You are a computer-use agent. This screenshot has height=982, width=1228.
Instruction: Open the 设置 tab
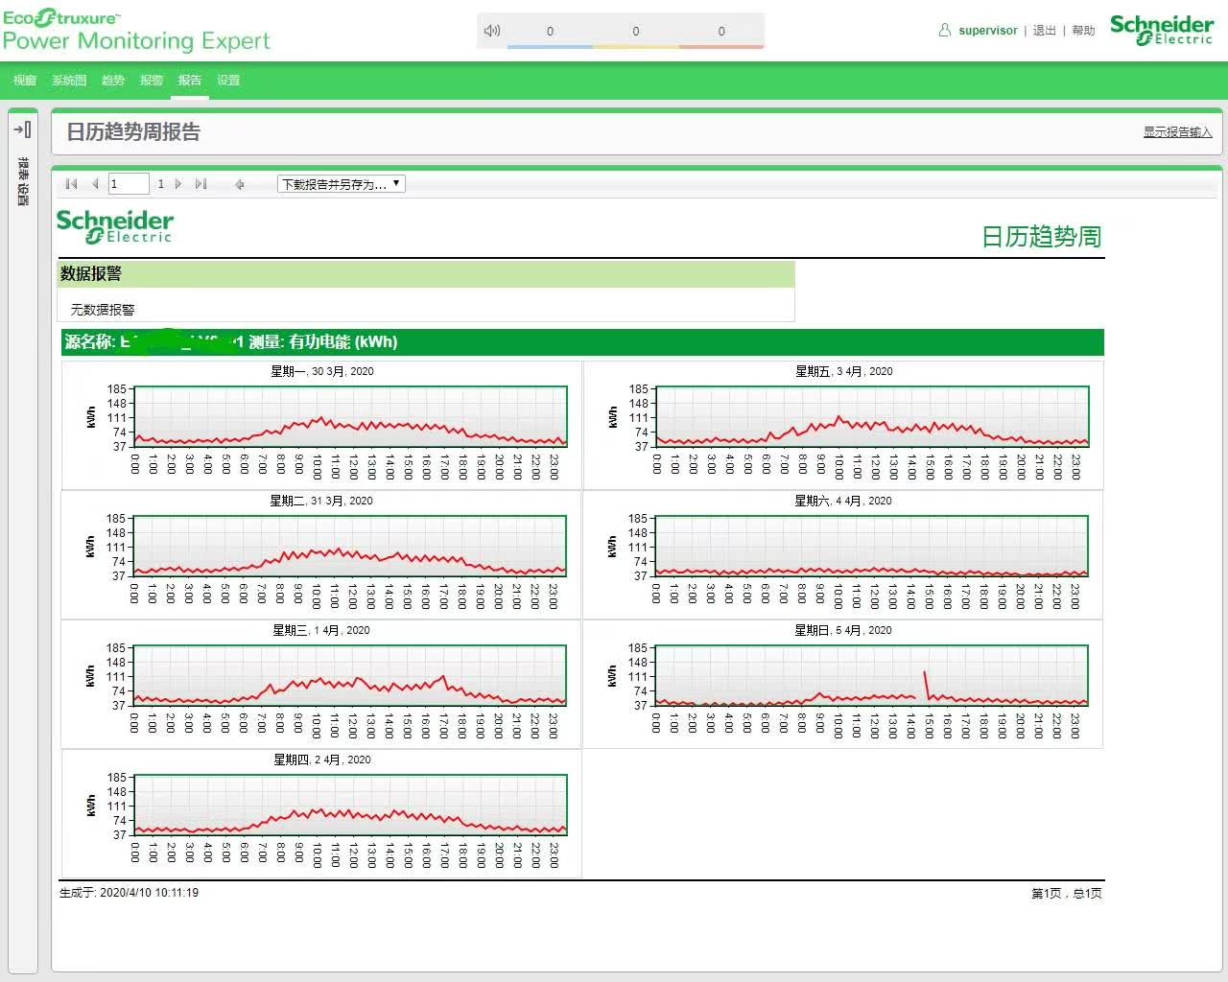228,81
